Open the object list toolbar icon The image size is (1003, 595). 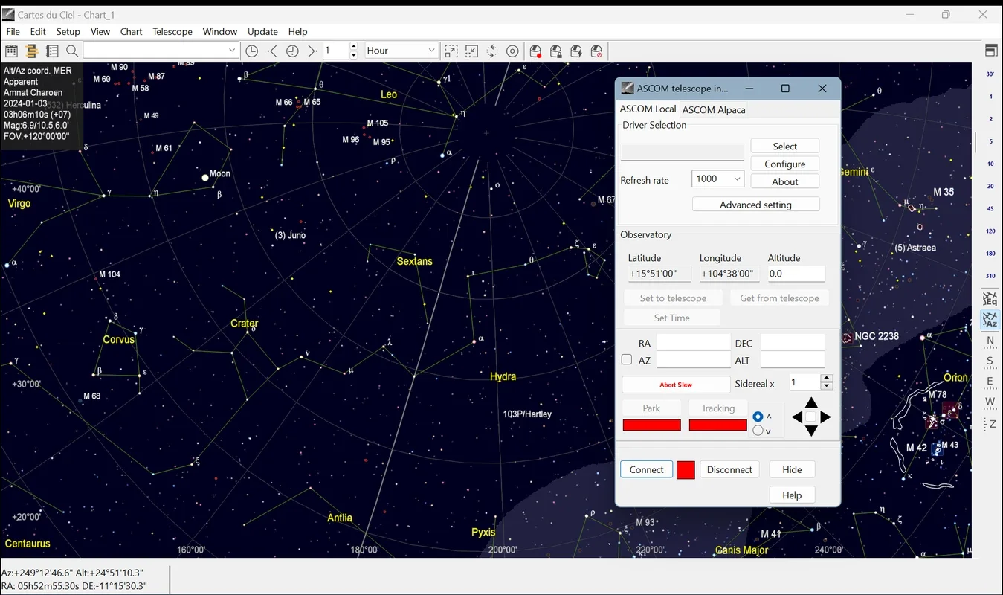(52, 51)
